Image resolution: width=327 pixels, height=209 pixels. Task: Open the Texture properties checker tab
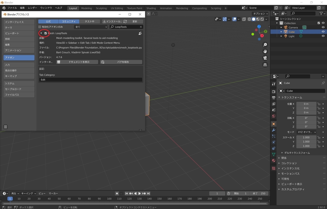point(274,168)
